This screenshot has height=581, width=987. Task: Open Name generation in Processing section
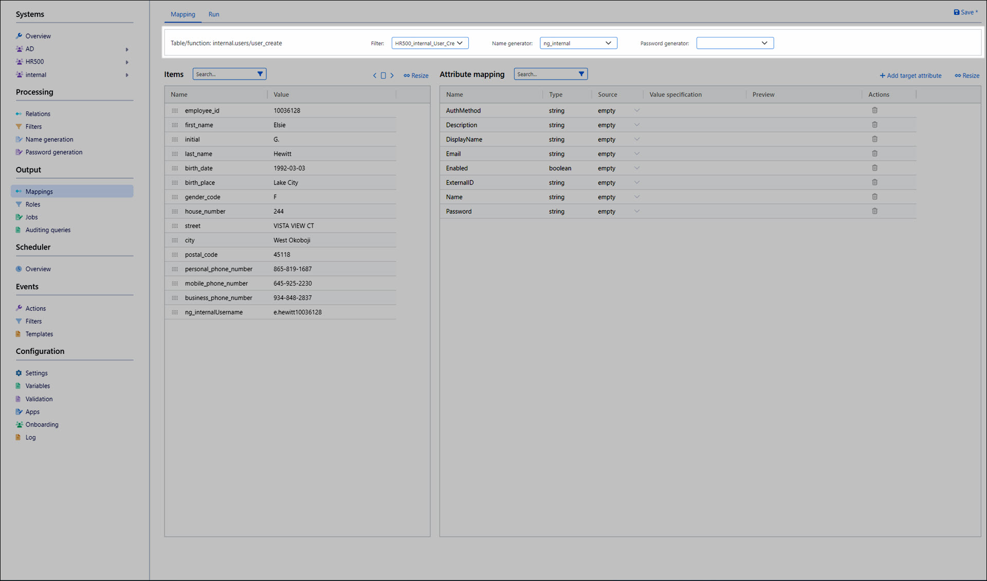point(49,139)
